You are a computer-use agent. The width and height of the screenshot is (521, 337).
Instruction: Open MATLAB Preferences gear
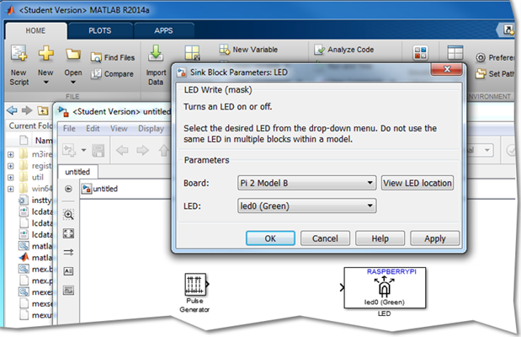480,58
